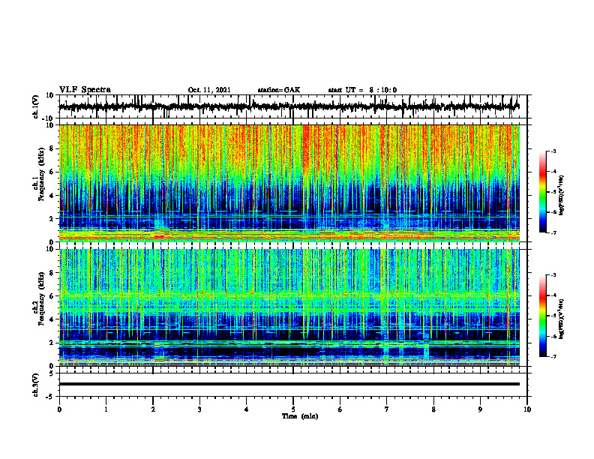This screenshot has height=459, width=594.
Task: Click the time axis tick label "5"
Action: tap(293, 409)
